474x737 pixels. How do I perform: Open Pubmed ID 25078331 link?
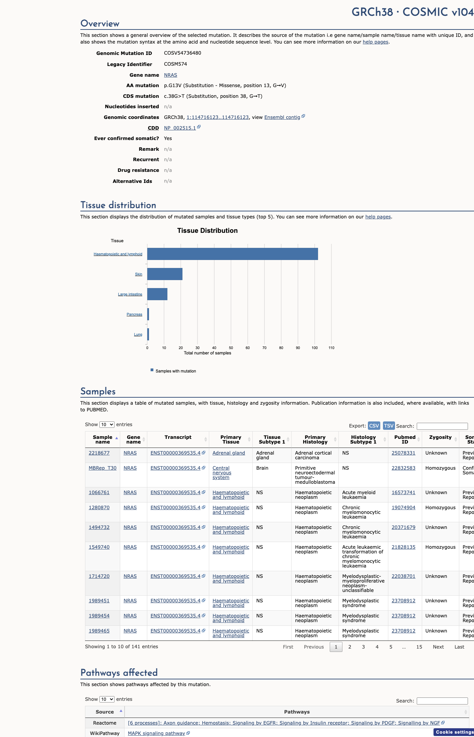coord(403,453)
